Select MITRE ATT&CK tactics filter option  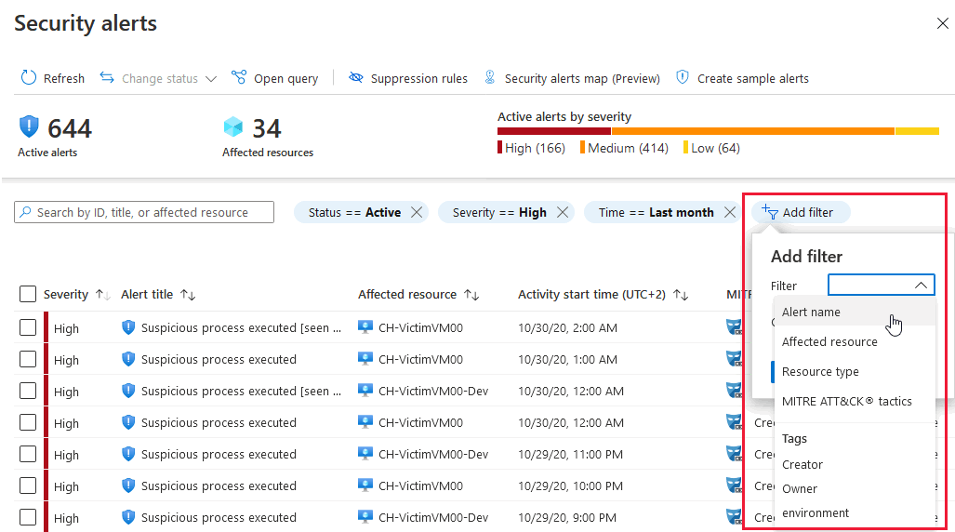[854, 402]
